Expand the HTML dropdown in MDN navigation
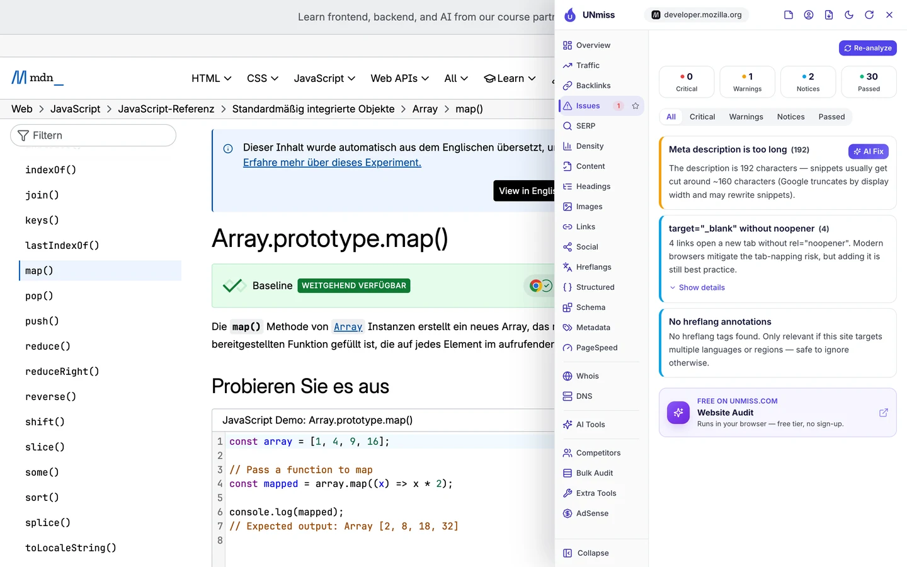Image resolution: width=907 pixels, height=567 pixels. click(x=212, y=78)
